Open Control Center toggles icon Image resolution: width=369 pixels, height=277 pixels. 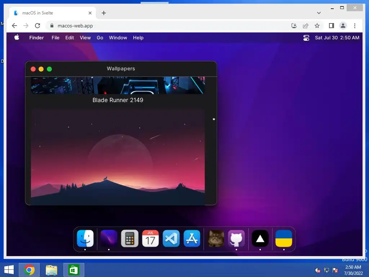tap(306, 38)
